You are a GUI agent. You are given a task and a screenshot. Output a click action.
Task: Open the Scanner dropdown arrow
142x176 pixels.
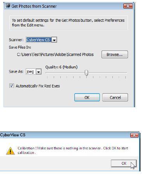pos(54,40)
